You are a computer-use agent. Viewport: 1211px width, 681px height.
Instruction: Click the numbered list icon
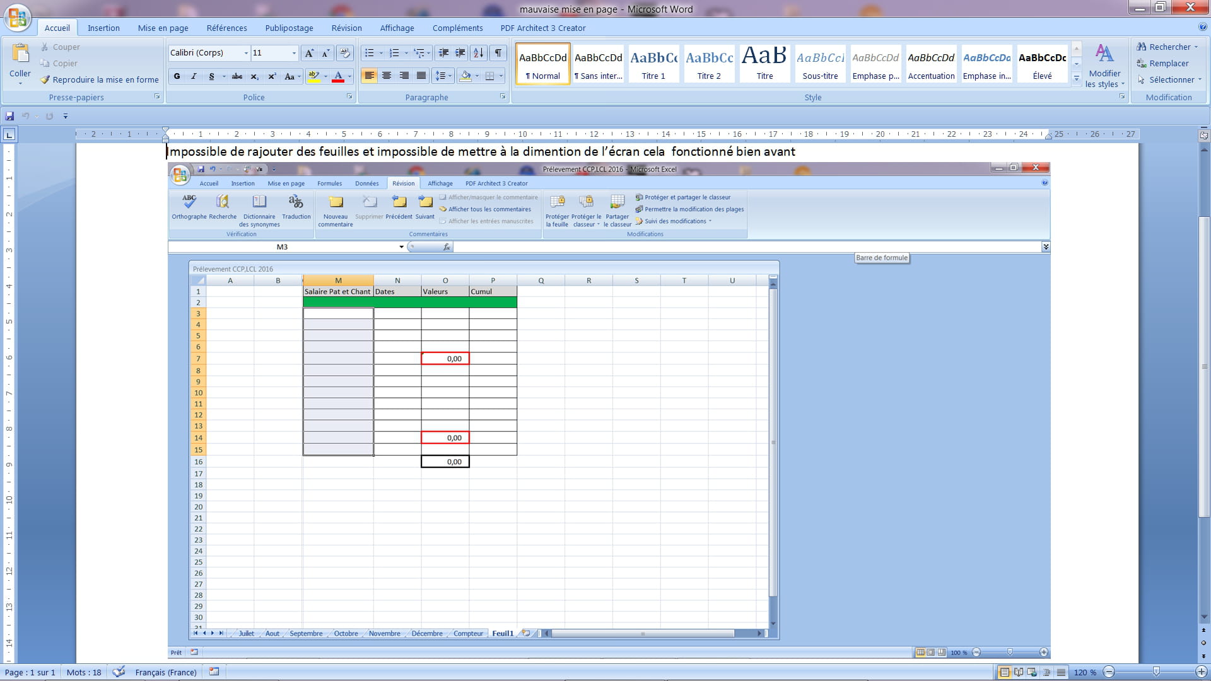(394, 53)
